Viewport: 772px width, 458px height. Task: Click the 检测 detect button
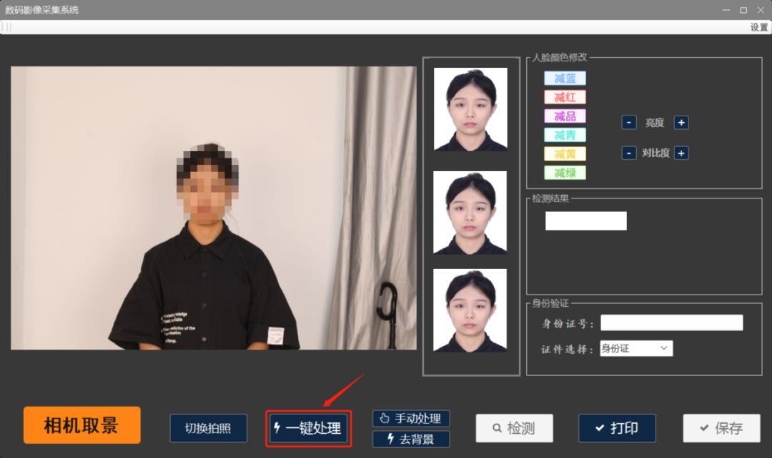(514, 428)
